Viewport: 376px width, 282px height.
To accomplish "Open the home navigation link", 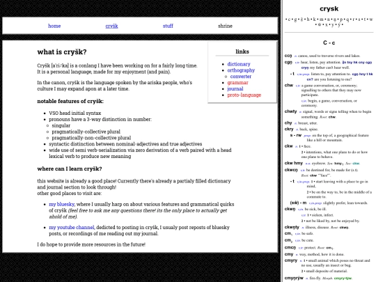I will (x=54, y=26).
